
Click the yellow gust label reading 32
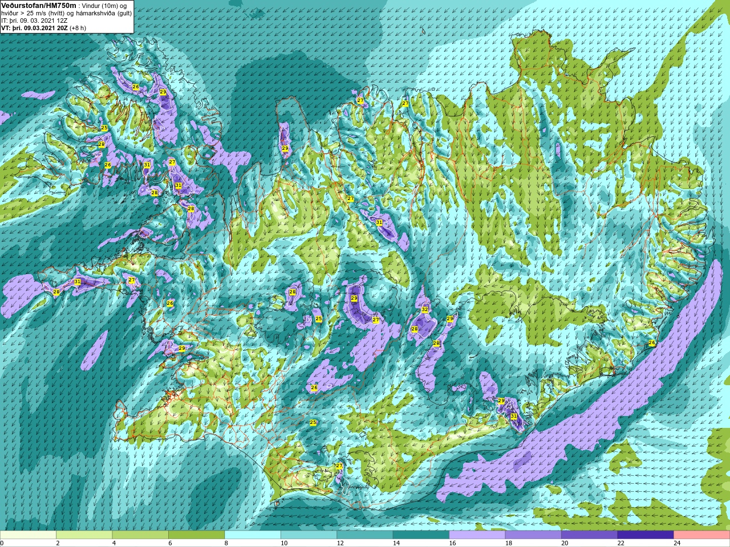424,309
